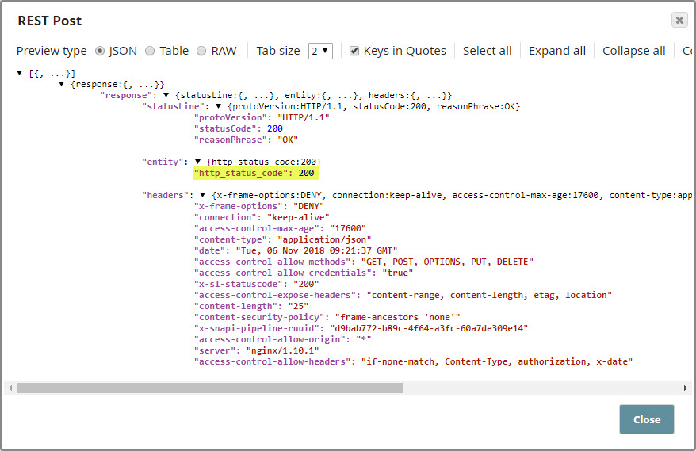Open the Tab size dropdown

tap(320, 51)
